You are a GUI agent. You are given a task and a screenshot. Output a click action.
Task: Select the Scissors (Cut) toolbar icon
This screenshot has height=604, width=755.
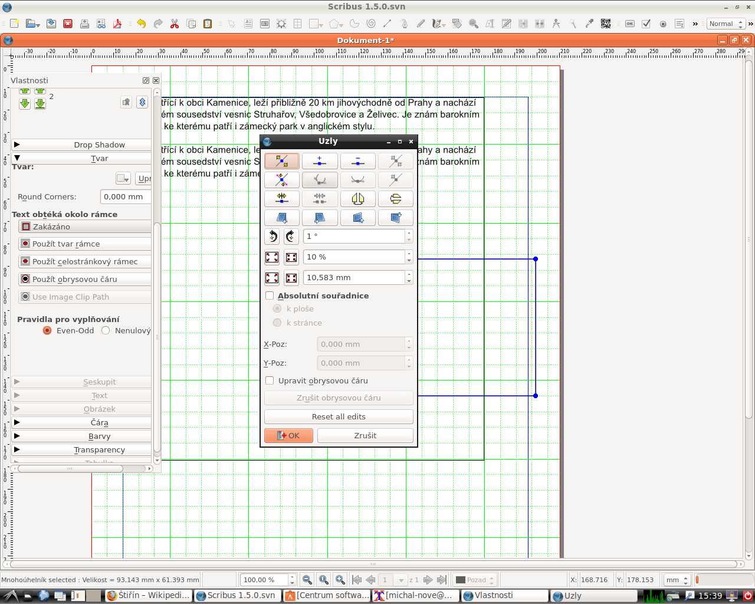tap(174, 24)
